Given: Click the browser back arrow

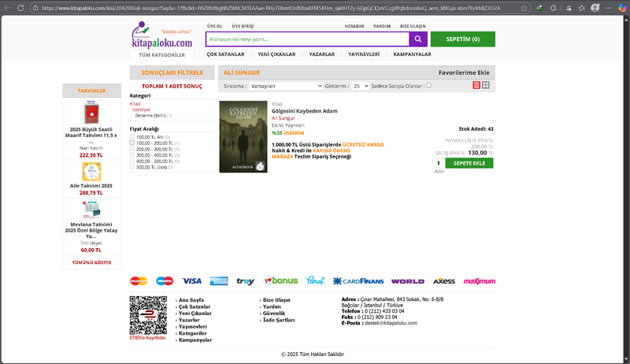Looking at the screenshot, I should (x=9, y=8).
